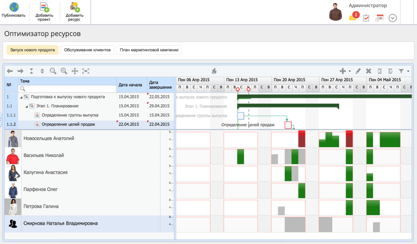
Task: Click the fit-to-screen icon in Gantt toolbar
Action: [x=86, y=71]
